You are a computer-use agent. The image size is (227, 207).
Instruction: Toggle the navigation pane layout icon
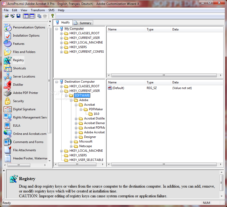[x=26, y=16]
